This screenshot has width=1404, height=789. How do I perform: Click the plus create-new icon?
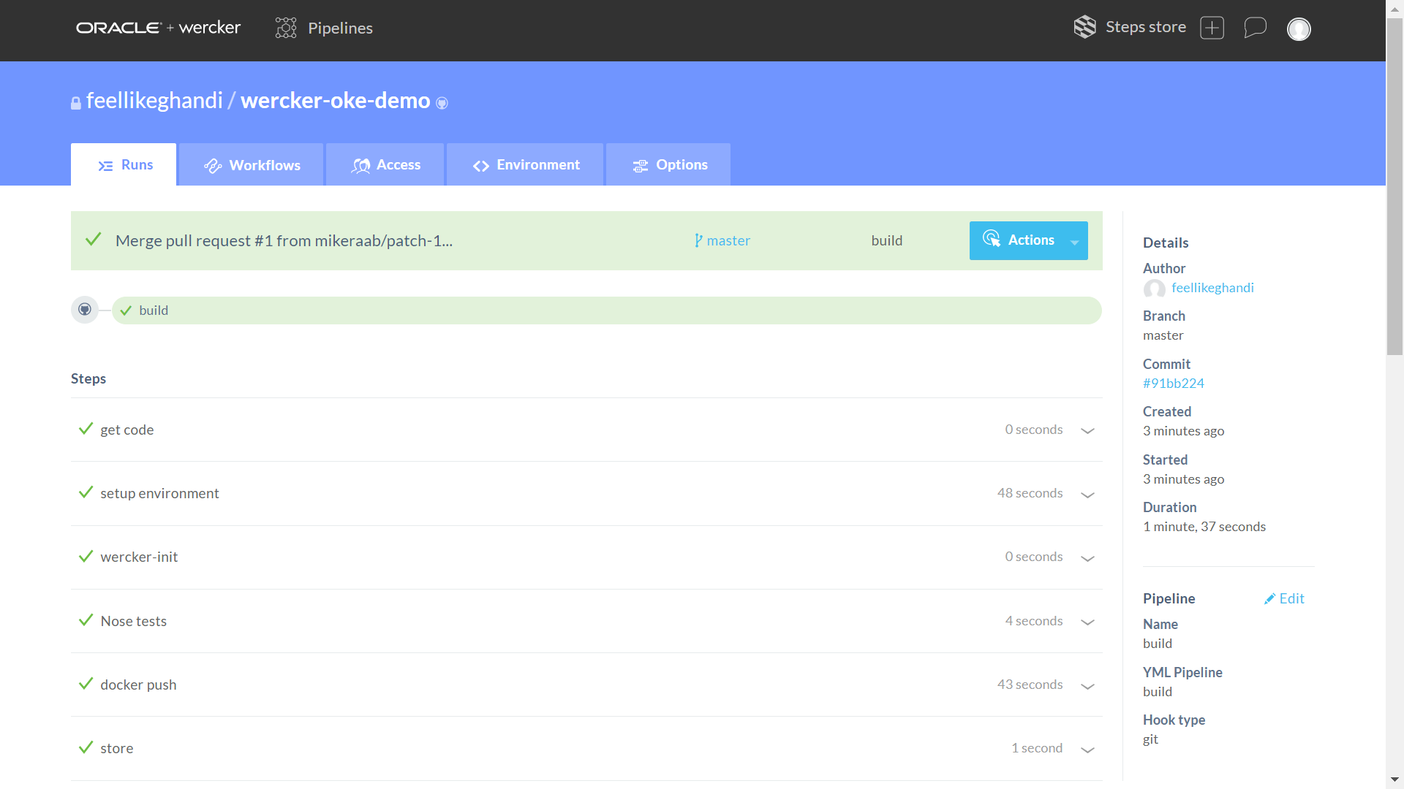(x=1212, y=28)
